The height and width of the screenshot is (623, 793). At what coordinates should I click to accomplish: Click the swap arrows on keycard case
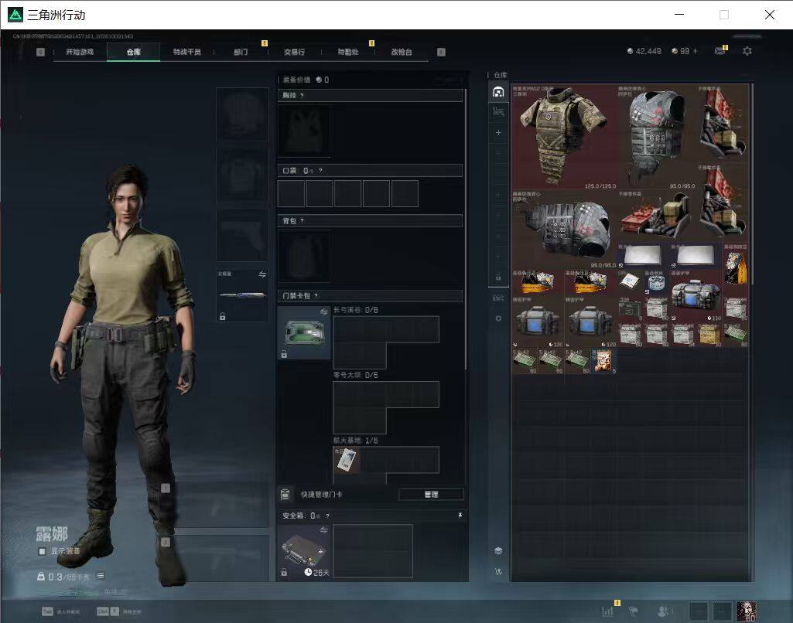click(x=323, y=312)
